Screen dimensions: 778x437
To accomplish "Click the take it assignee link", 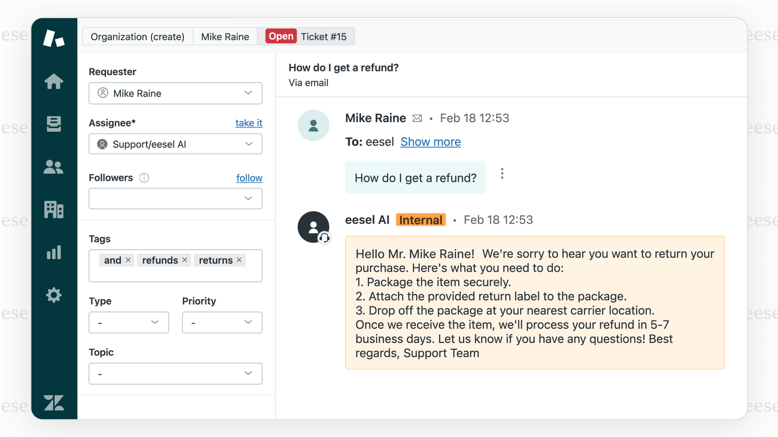I will tap(249, 123).
